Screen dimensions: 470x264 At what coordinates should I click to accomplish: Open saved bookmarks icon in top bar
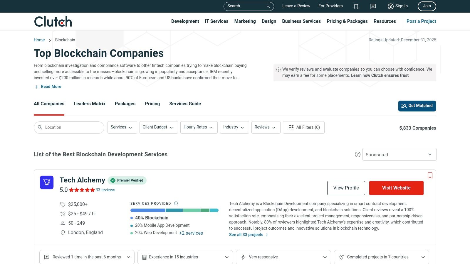(x=356, y=6)
